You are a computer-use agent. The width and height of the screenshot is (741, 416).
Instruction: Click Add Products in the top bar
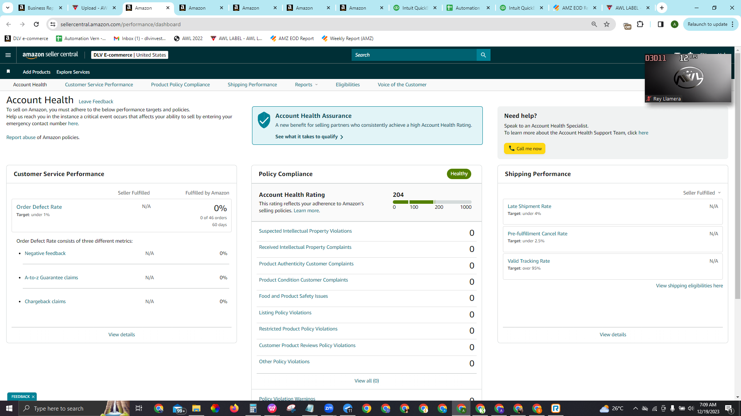click(37, 72)
